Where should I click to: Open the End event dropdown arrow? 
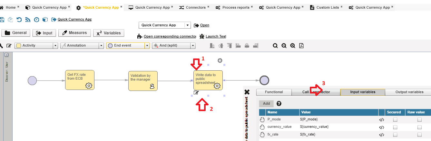pos(147,46)
